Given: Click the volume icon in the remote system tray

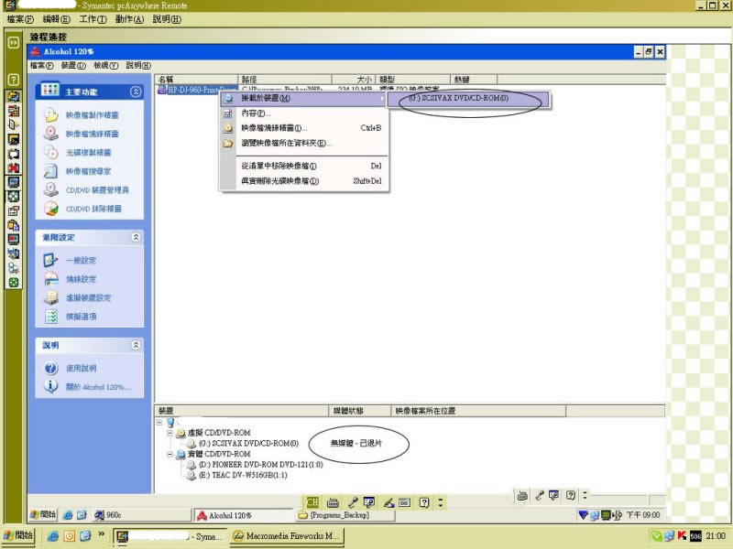Looking at the screenshot, I should pos(617,515).
